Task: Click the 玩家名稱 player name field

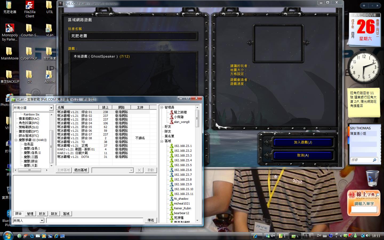Action: 133,36
